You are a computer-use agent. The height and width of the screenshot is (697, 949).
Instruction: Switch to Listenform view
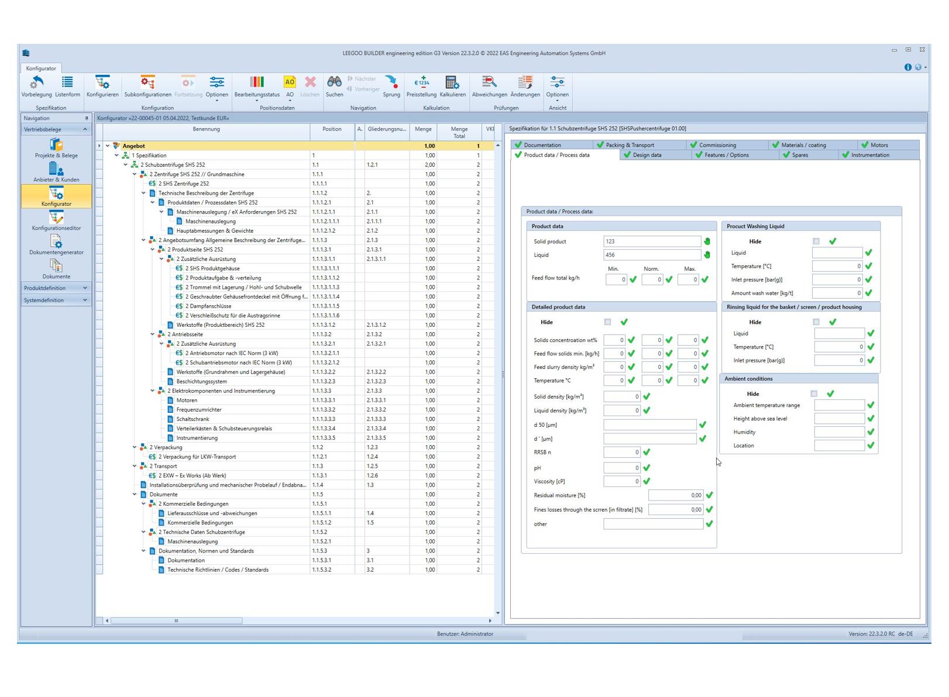(67, 87)
